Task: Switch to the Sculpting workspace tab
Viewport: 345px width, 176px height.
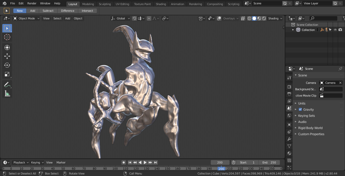Action: [x=105, y=4]
